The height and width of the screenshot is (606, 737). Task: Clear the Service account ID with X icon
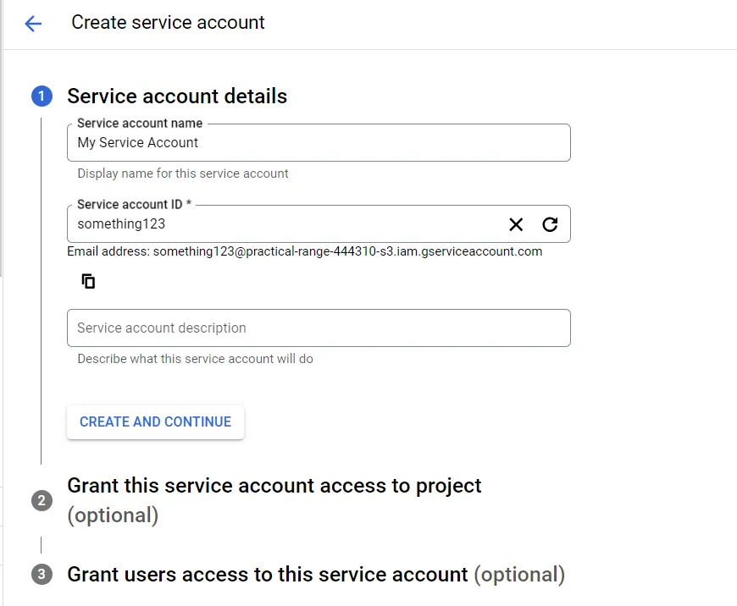pyautogui.click(x=516, y=224)
